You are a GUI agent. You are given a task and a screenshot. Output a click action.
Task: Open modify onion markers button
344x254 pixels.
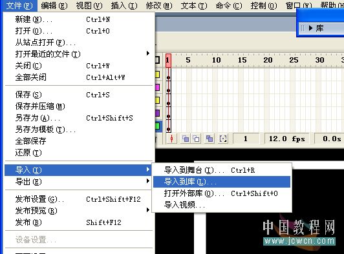223,139
